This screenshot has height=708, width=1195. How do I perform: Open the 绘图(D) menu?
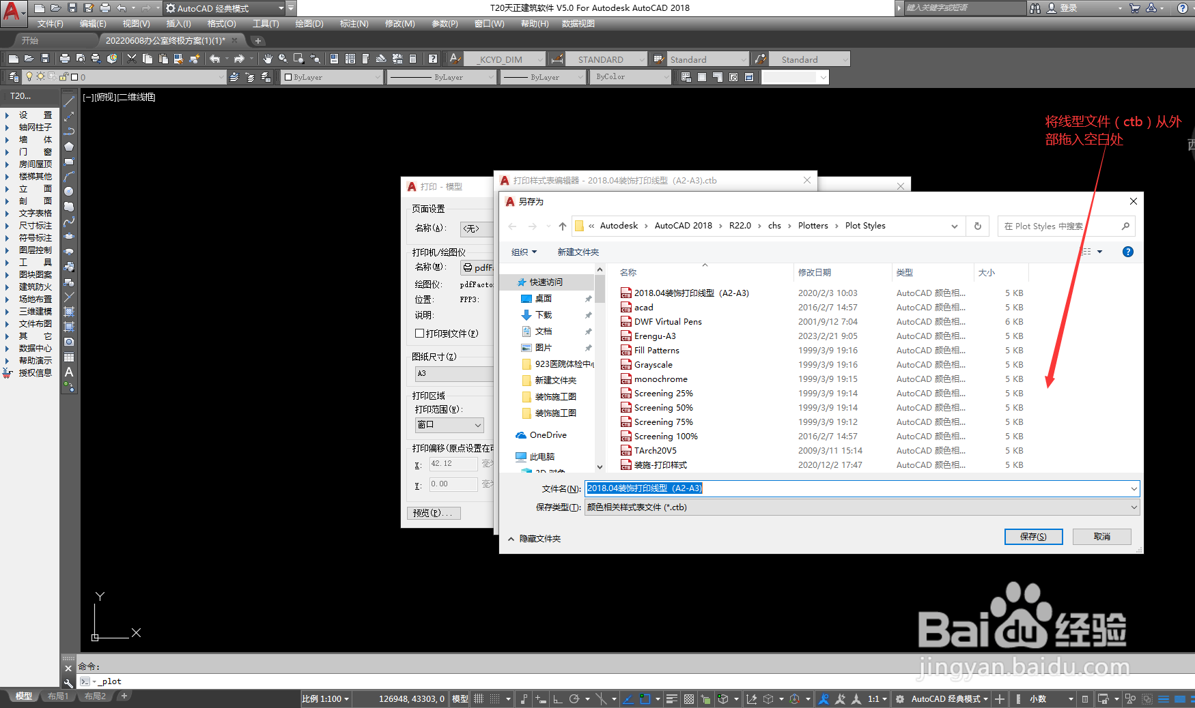309,24
